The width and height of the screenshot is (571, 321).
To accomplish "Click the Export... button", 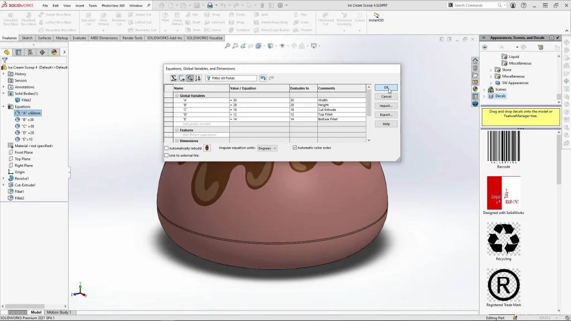I will click(x=386, y=115).
